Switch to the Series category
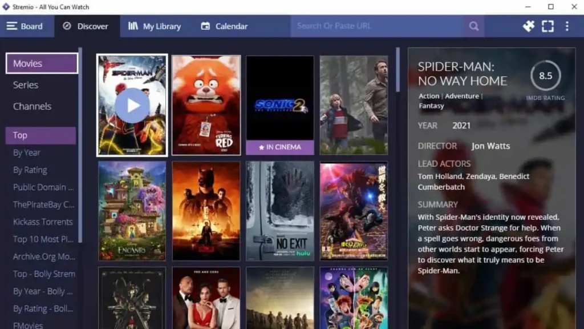The image size is (584, 329). point(26,85)
